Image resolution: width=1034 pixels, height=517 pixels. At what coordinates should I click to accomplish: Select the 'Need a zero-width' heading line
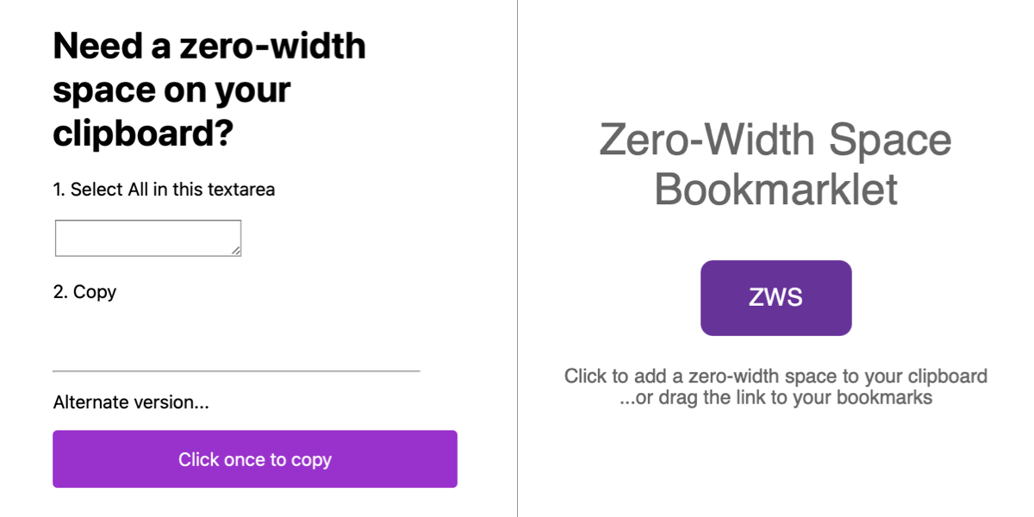coord(209,46)
